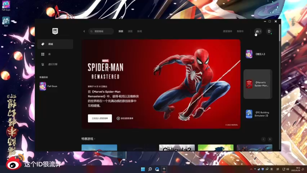Launch Fall Guys from quick launch
The height and width of the screenshot is (173, 307).
[x=49, y=86]
